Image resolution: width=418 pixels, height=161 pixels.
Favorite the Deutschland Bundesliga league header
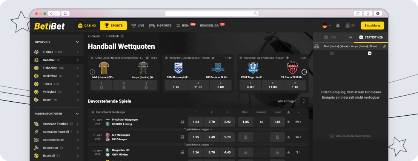[x=289, y=112]
